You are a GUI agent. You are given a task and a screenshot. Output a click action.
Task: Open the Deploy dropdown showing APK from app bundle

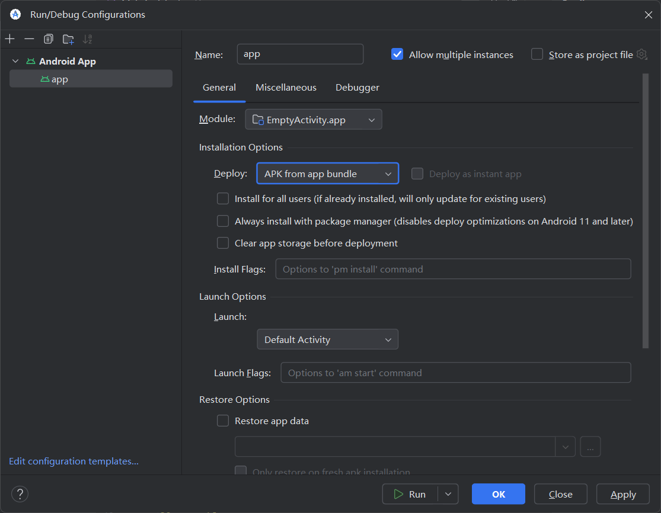coord(327,174)
